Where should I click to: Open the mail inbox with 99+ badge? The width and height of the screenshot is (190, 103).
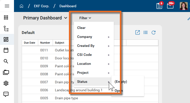coord(170,6)
